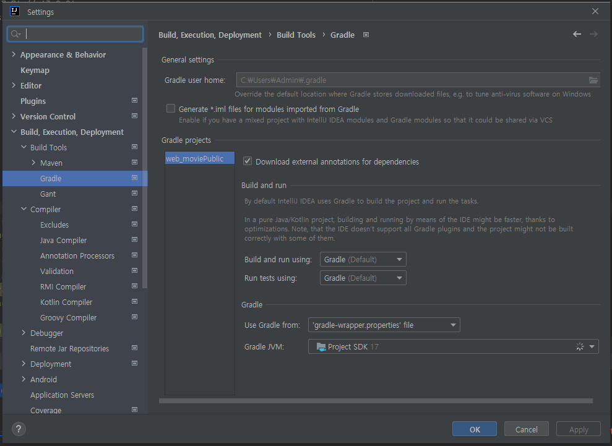Open help with the question mark button
This screenshot has width=612, height=446.
click(19, 429)
